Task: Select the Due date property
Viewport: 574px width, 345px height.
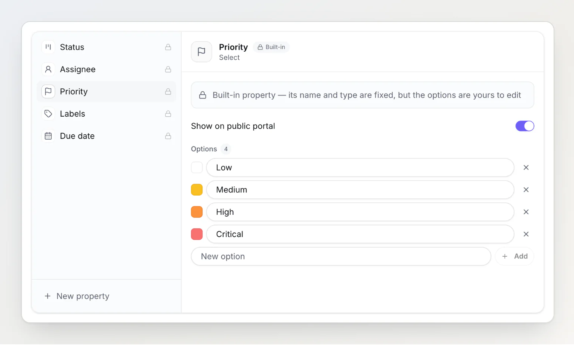Action: [x=106, y=136]
